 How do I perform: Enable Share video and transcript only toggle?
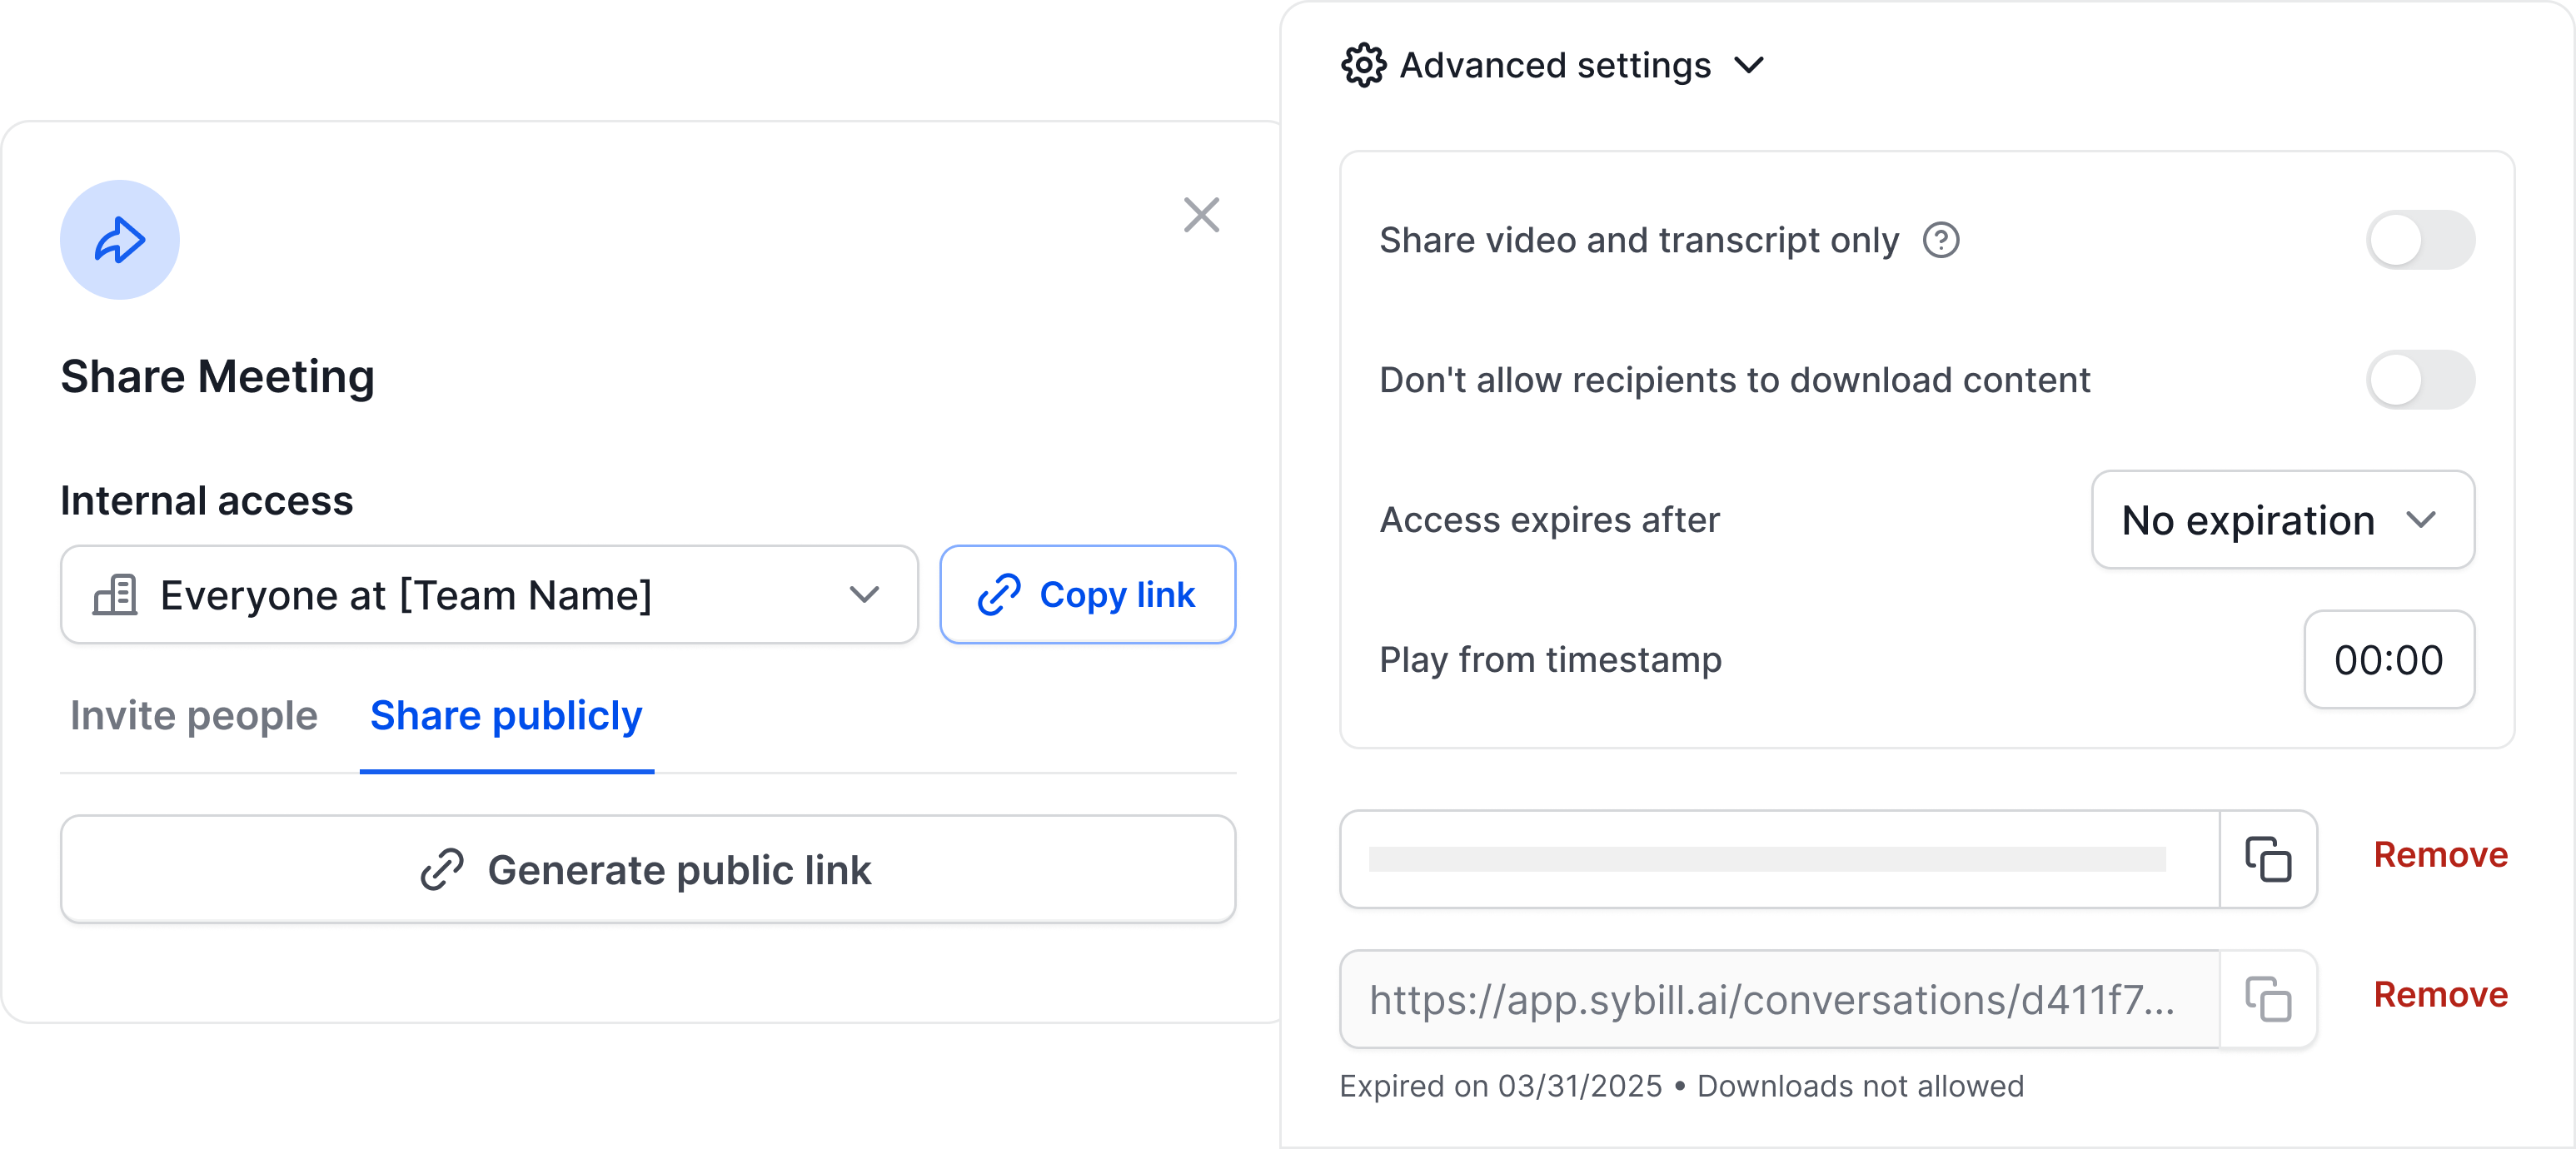tap(2419, 240)
